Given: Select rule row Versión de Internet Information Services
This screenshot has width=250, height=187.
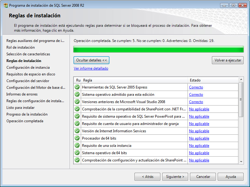Looking at the screenshot, I should point(156,131).
